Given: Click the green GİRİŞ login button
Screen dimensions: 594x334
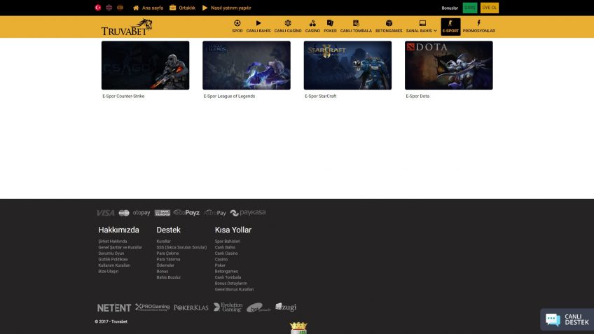Looking at the screenshot, I should [470, 8].
